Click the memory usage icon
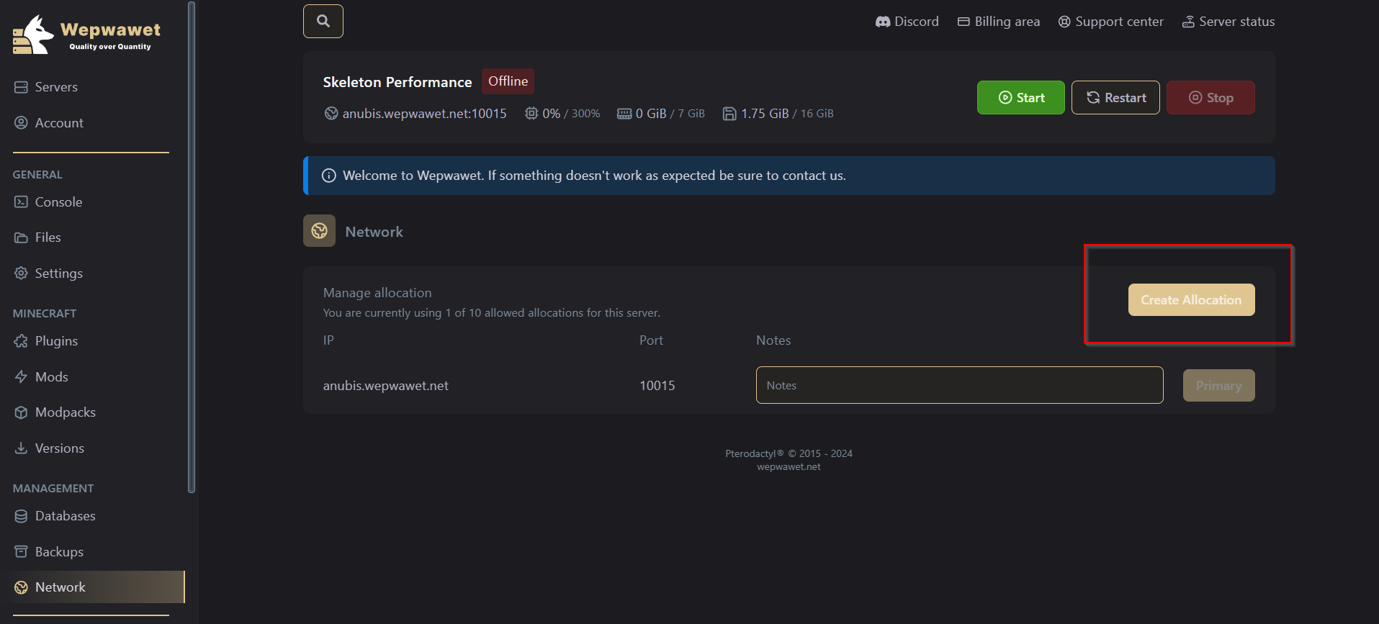 [x=624, y=114]
